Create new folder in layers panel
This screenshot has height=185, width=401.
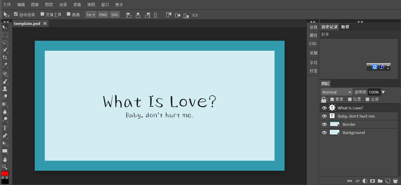click(x=380, y=181)
